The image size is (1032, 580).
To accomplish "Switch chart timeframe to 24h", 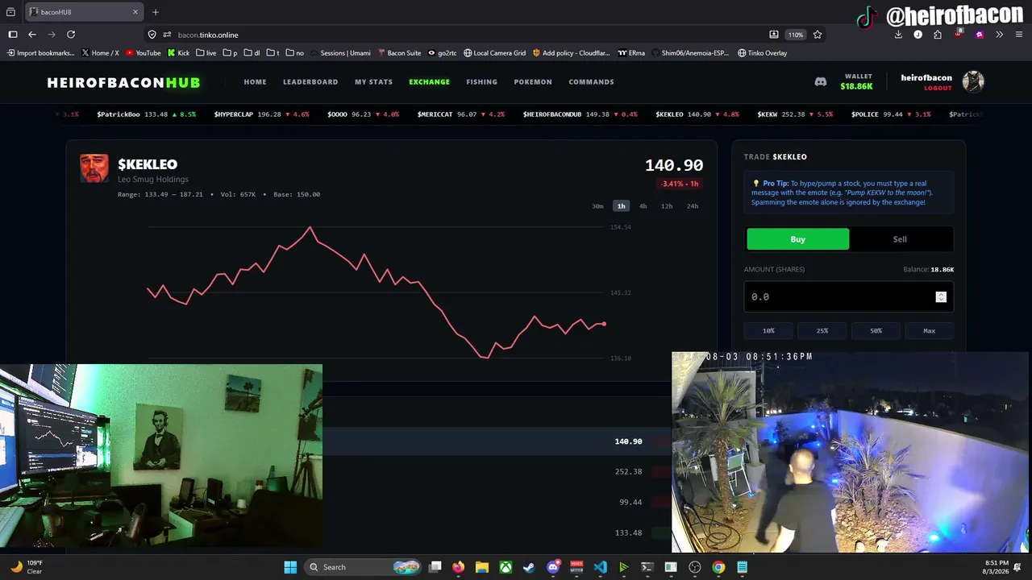I will 693,206.
